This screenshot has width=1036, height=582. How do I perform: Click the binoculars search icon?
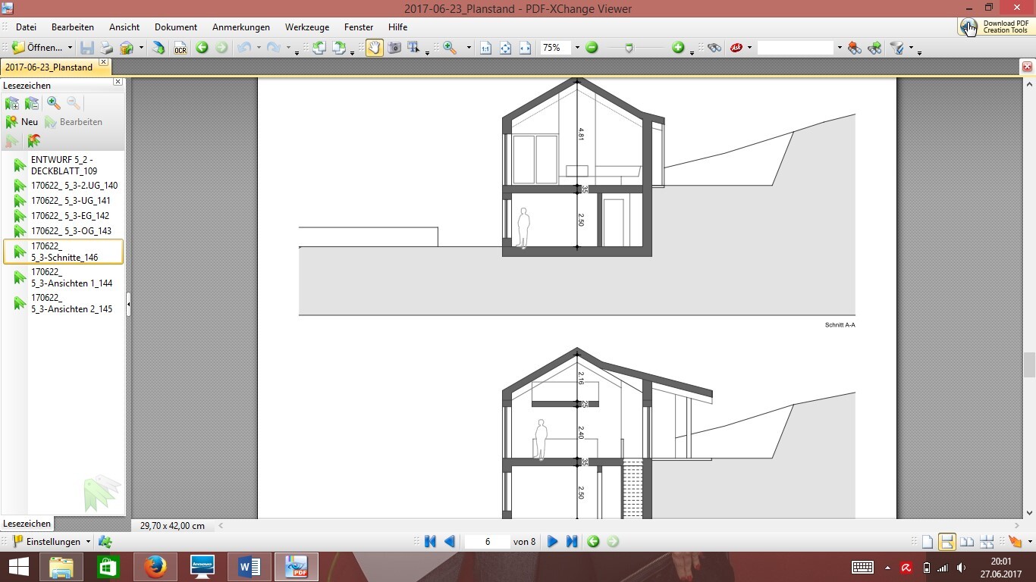coord(714,48)
